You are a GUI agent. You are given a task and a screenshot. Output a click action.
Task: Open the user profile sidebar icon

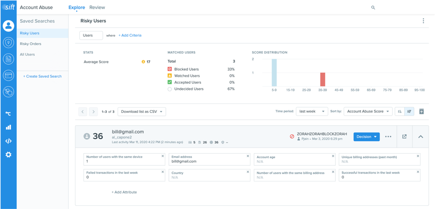8,26
